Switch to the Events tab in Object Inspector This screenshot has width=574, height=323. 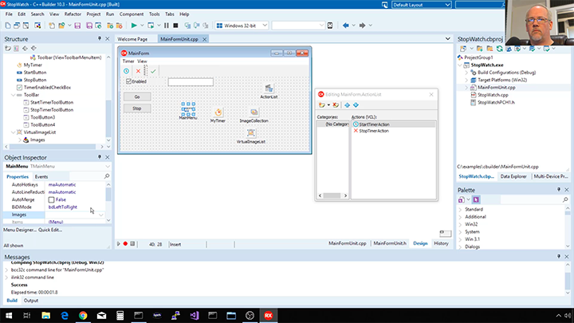tap(41, 176)
